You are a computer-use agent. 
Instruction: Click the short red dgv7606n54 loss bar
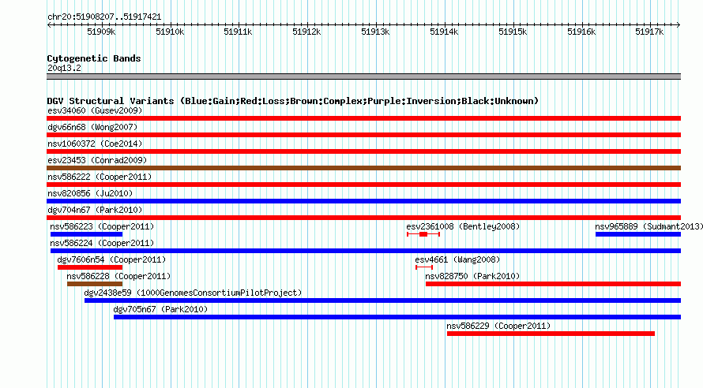tap(90, 267)
